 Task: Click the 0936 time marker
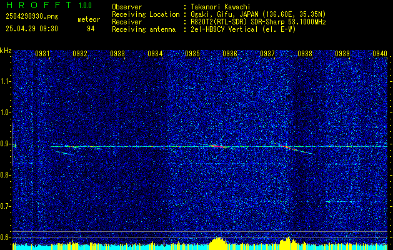coord(230,54)
